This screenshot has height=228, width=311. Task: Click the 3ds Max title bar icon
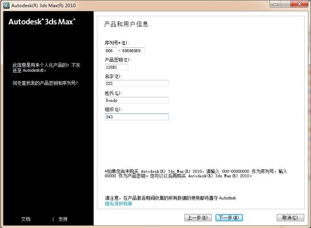(6, 5)
